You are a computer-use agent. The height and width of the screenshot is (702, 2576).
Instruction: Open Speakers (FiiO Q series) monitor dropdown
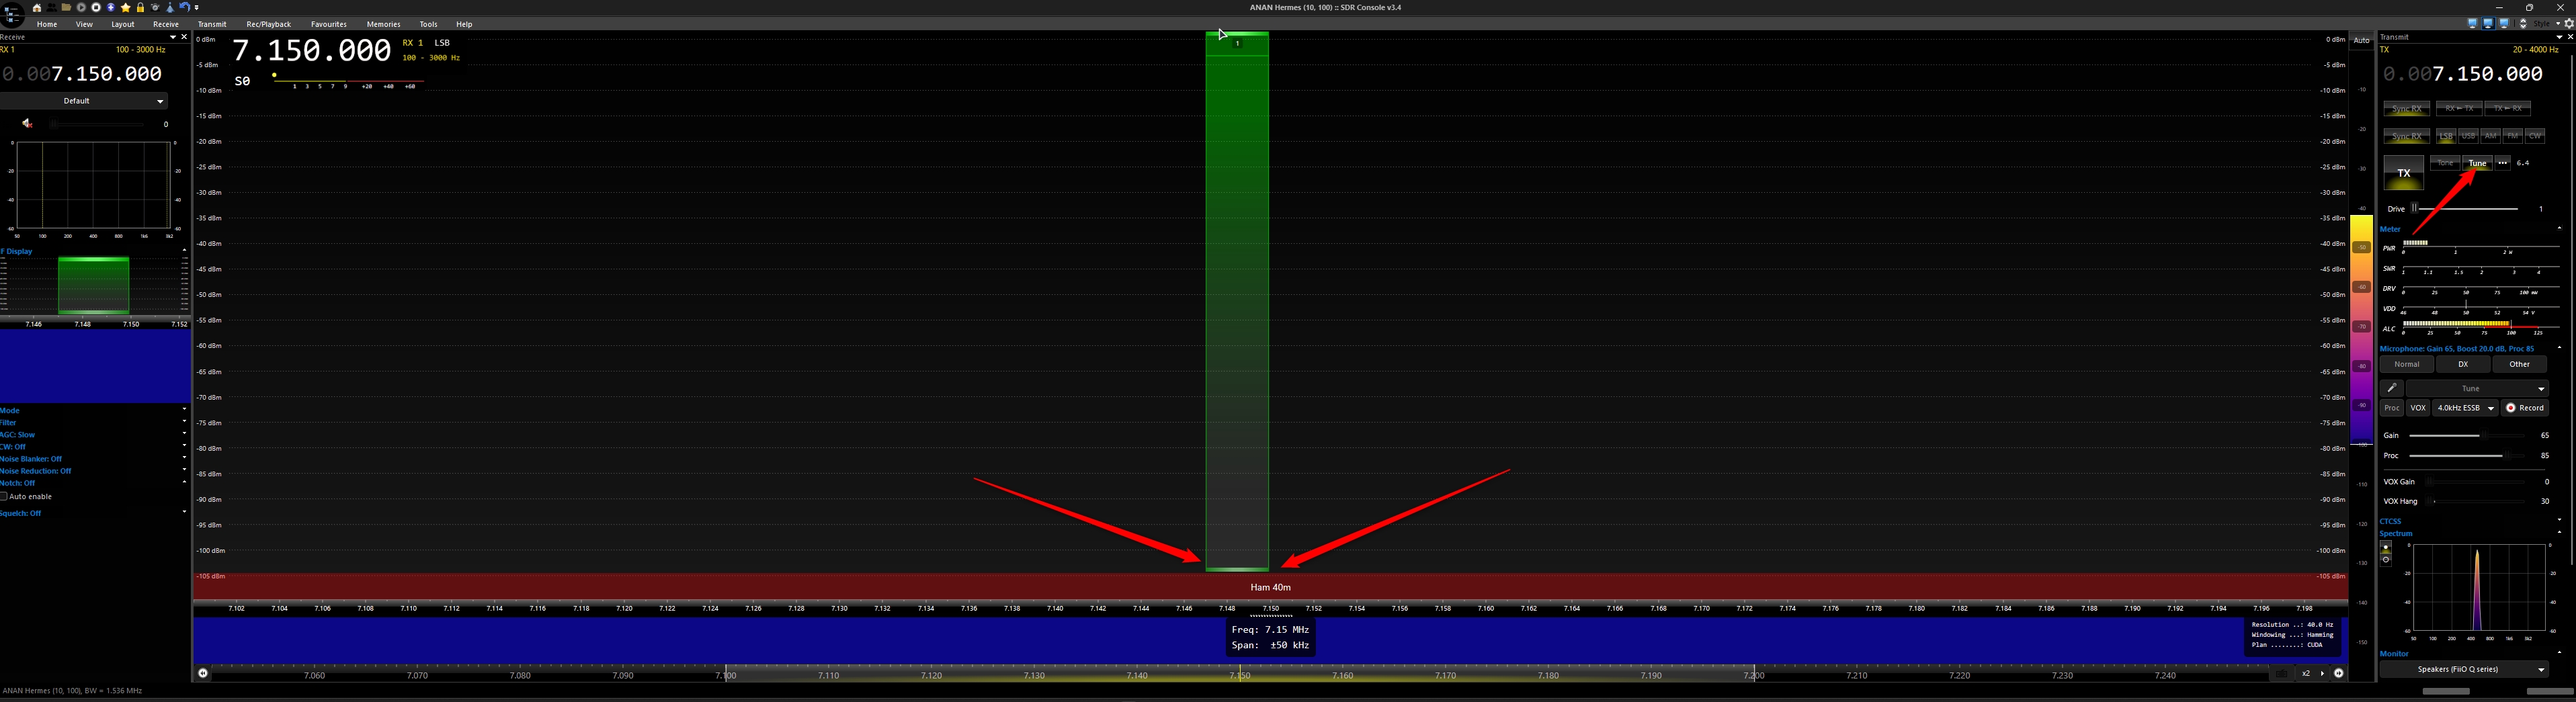[x=2463, y=669]
